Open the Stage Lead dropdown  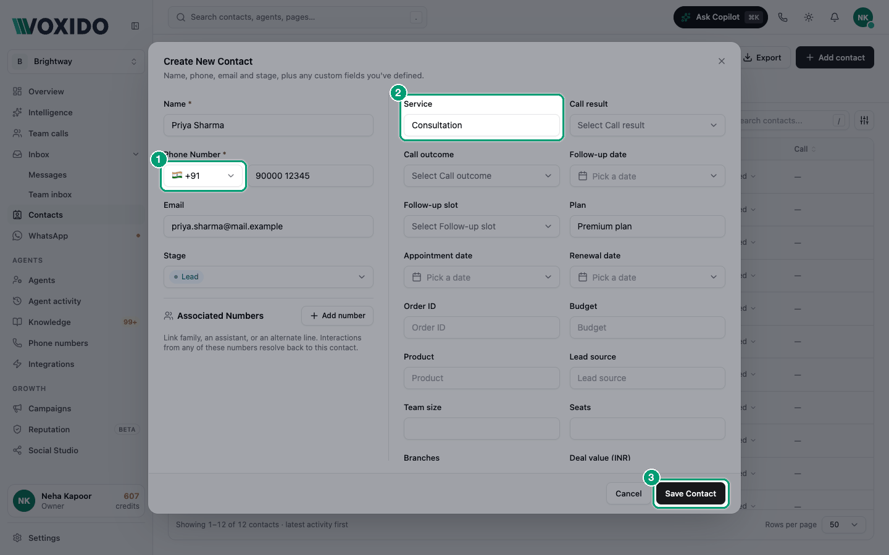pyautogui.click(x=269, y=277)
